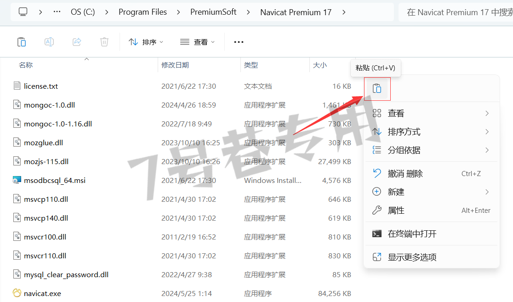The height and width of the screenshot is (302, 513).
Task: Click the navicat.exe application icon
Action: [17, 293]
